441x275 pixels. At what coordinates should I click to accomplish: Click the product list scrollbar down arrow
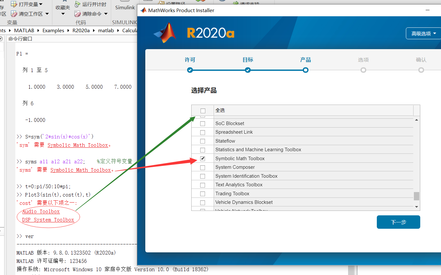tap(416, 206)
